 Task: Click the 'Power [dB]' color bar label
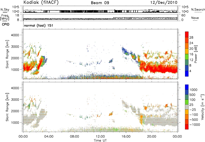click(196, 54)
